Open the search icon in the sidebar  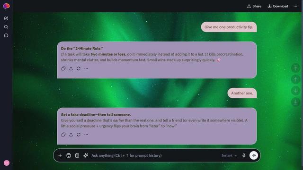[x=6, y=27]
